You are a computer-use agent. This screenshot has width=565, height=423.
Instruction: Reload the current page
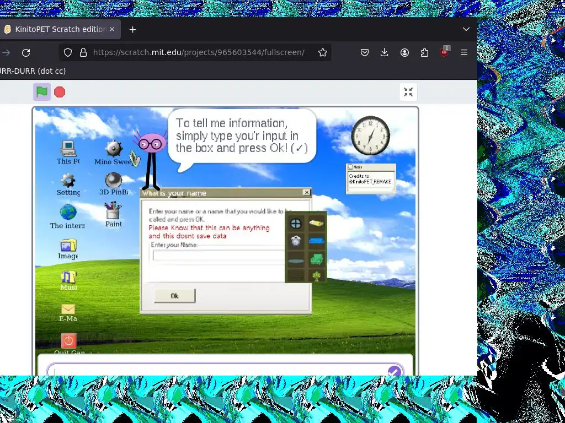coord(26,52)
